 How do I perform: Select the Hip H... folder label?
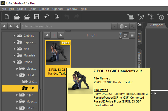pyautogui.click(x=32, y=95)
